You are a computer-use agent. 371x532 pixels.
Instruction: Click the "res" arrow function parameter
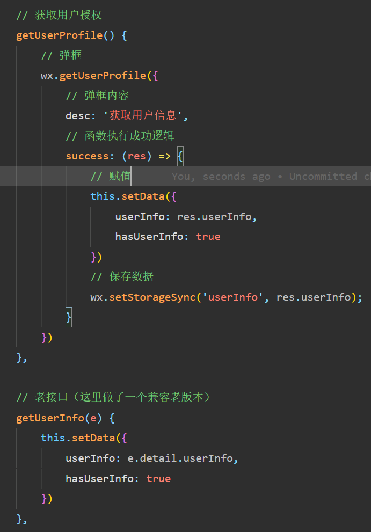click(136, 156)
